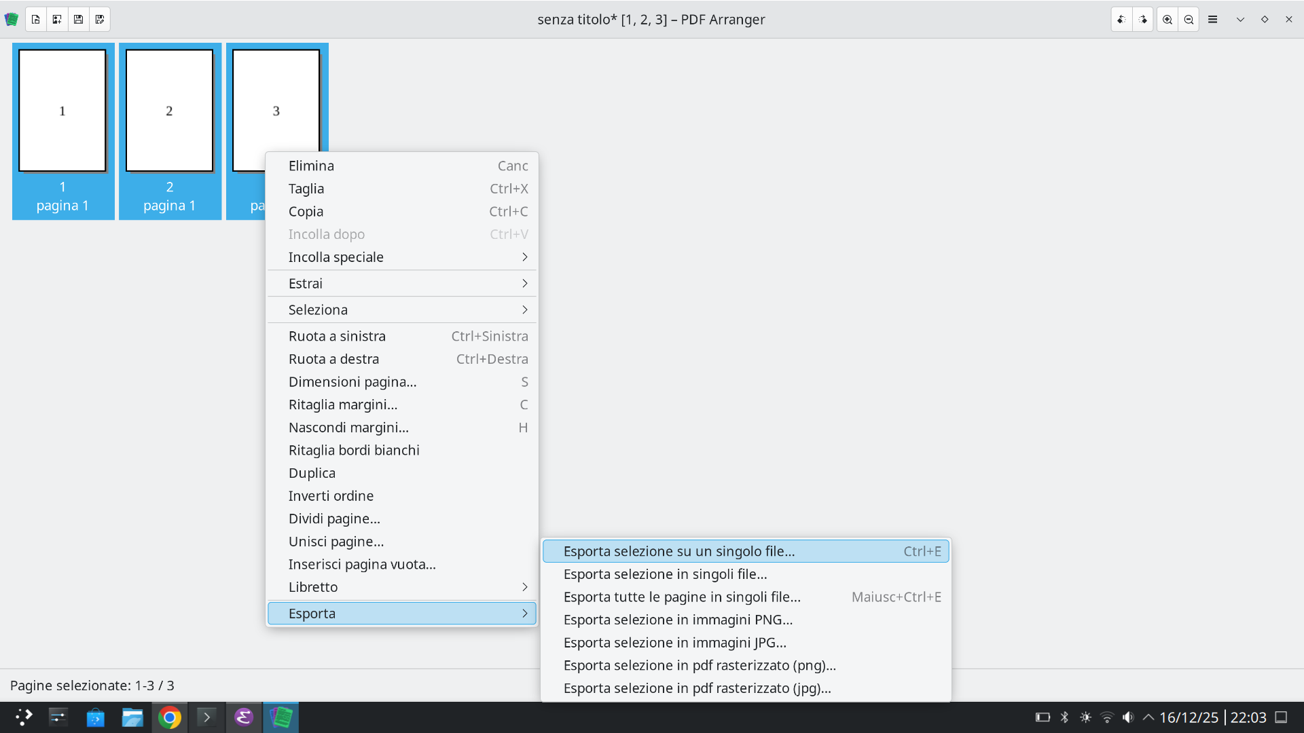Click the open/import PDF file icon
This screenshot has height=733, width=1304.
click(36, 20)
